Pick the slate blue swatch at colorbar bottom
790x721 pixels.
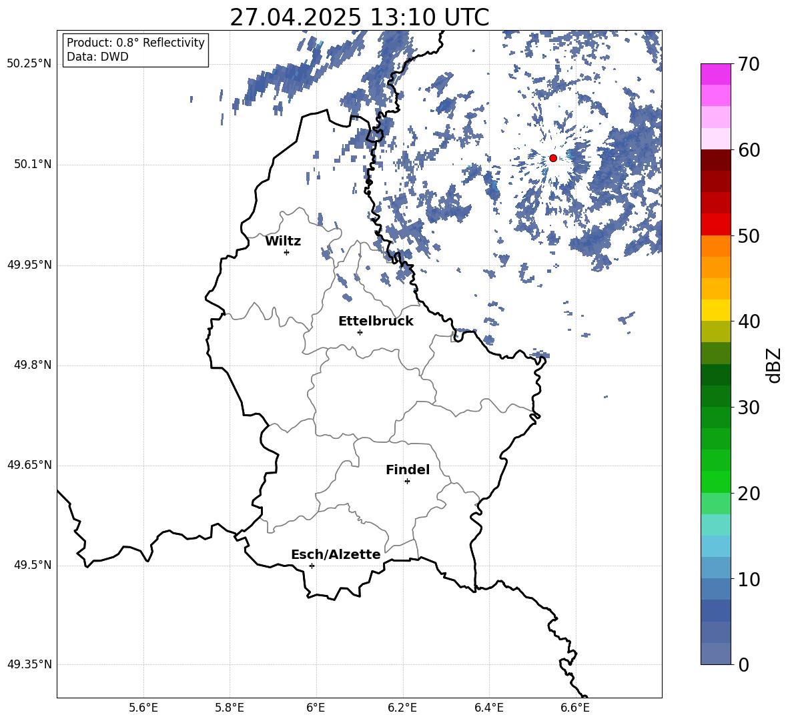tap(716, 654)
